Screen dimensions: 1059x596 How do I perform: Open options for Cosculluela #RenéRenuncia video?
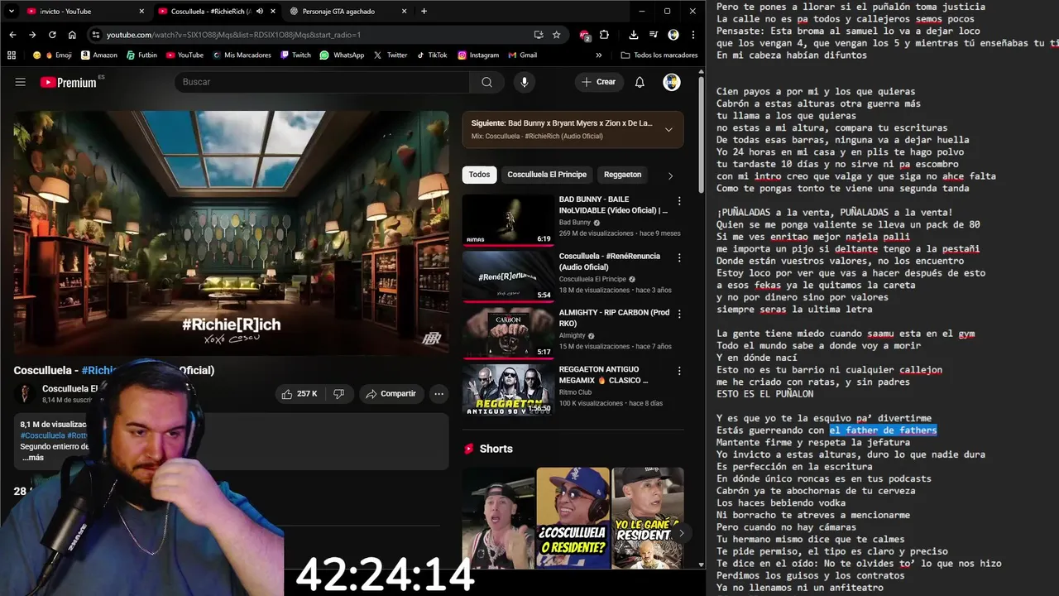point(679,258)
